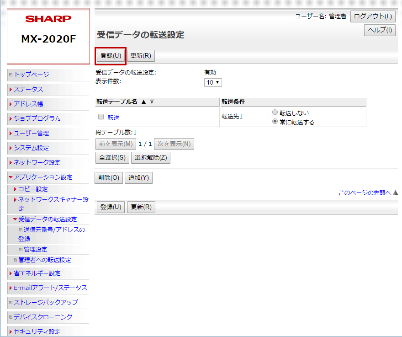This screenshot has width=402, height=337.
Task: Open help with the ヘルプ(I) button
Action: pyautogui.click(x=379, y=31)
